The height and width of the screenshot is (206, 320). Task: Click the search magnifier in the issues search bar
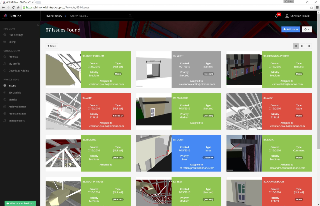[130, 16]
